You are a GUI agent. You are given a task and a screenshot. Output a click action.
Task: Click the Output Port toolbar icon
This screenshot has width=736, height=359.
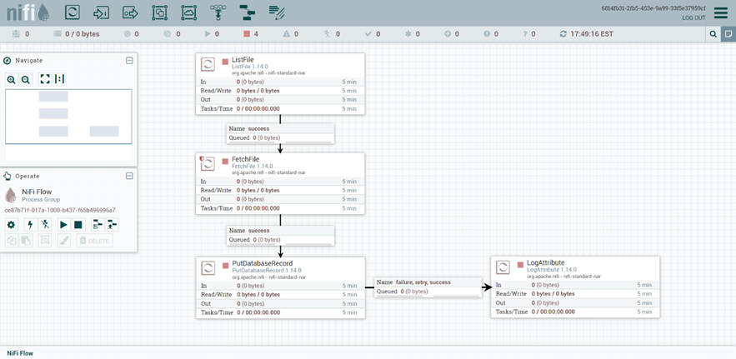(130, 12)
